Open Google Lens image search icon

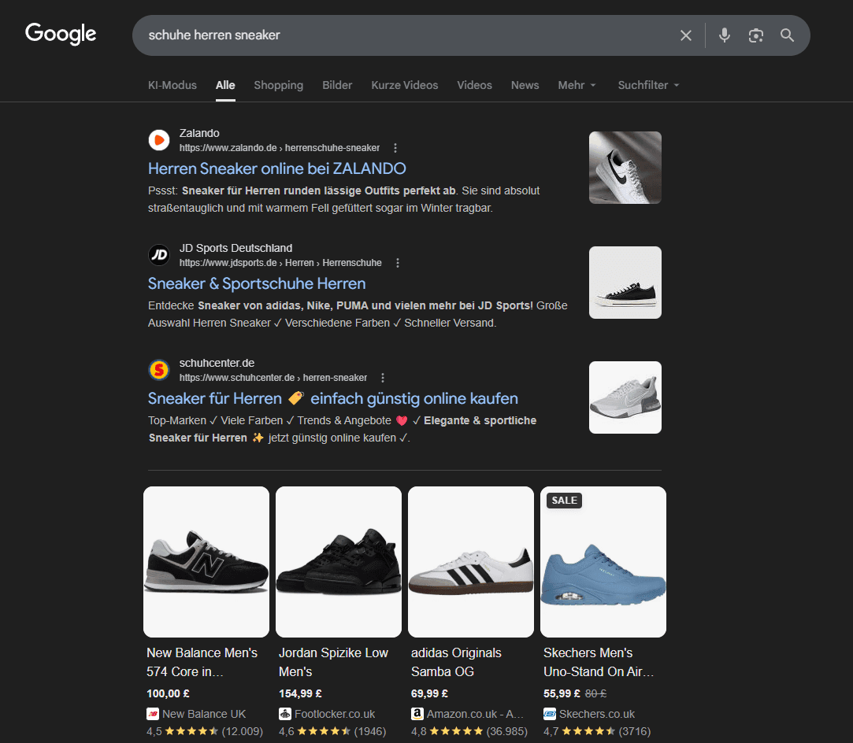pos(755,35)
